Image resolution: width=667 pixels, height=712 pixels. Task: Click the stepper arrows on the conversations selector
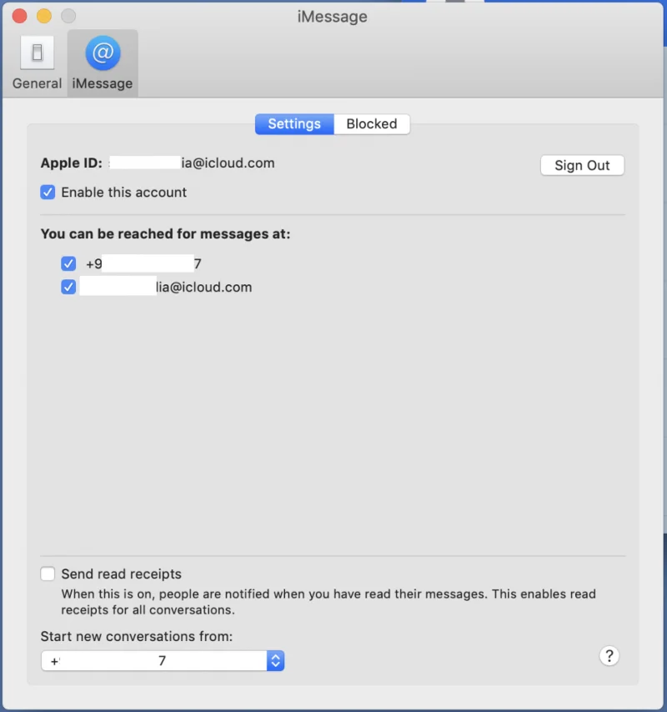[275, 659]
